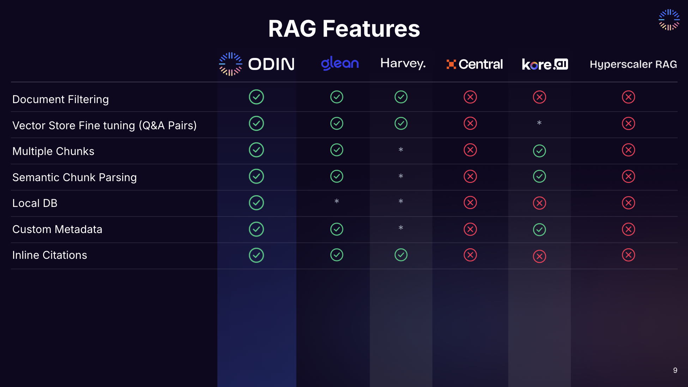The height and width of the screenshot is (387, 688).
Task: Click the page number 9
Action: (675, 370)
